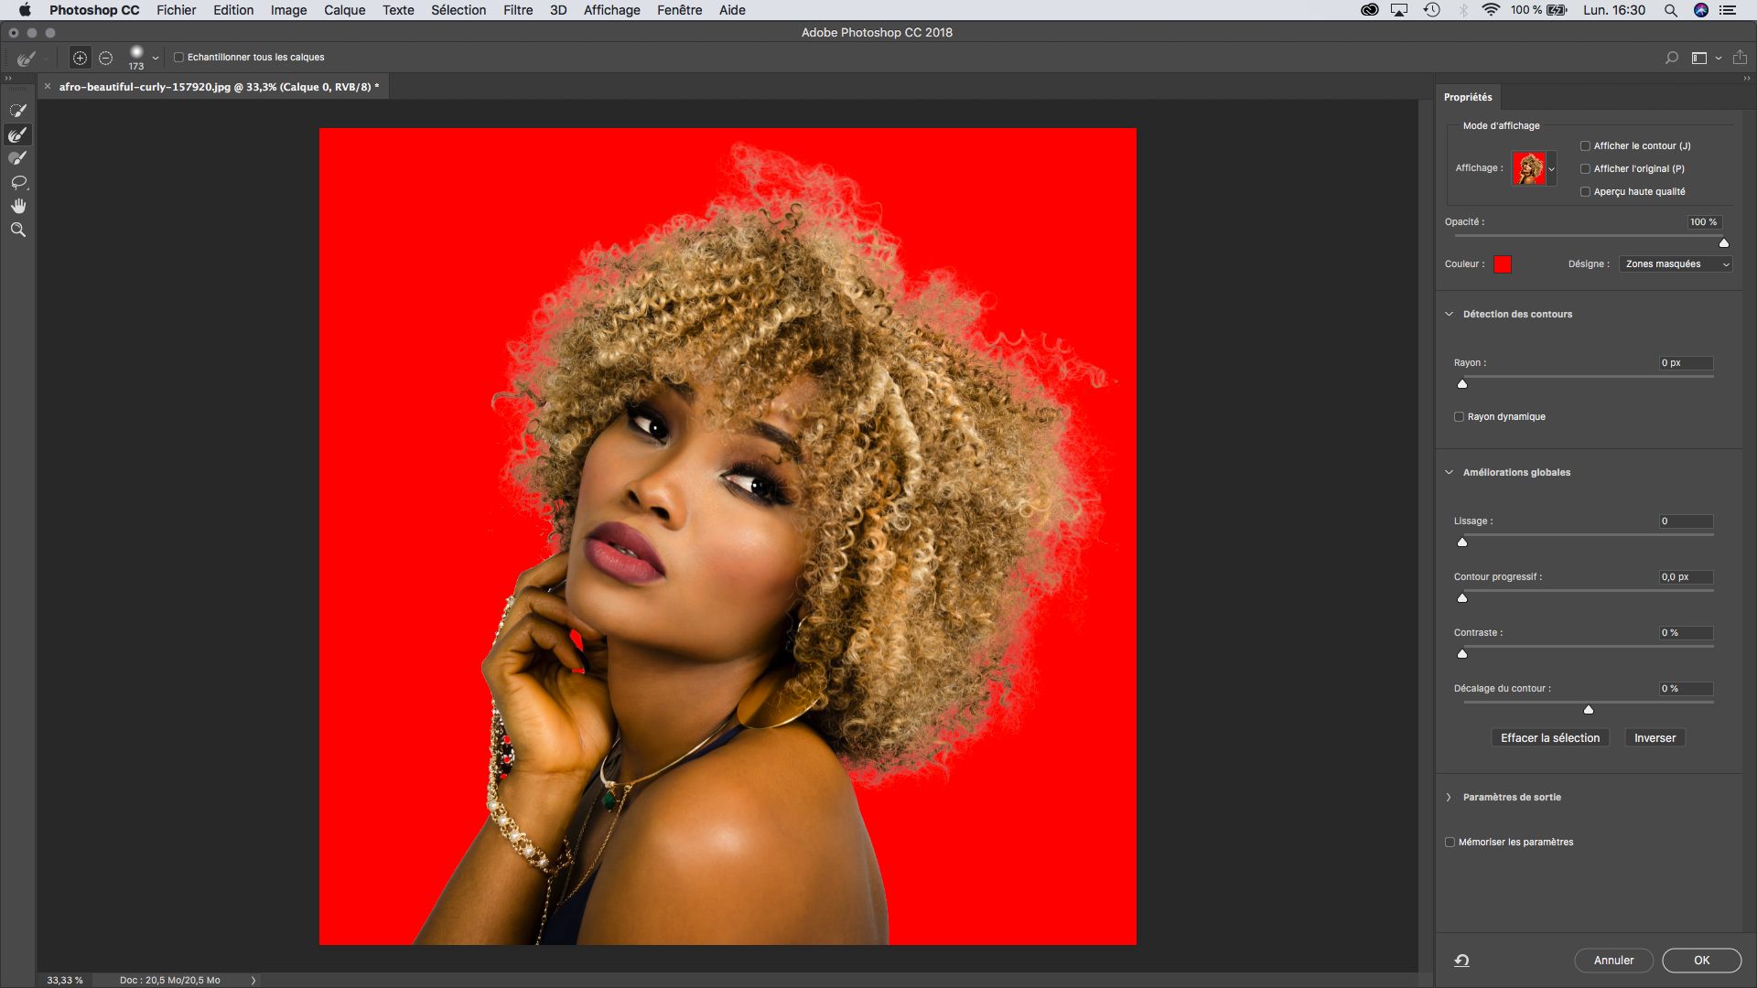Click the status bar info arrow
1757x988 pixels.
pos(253,980)
